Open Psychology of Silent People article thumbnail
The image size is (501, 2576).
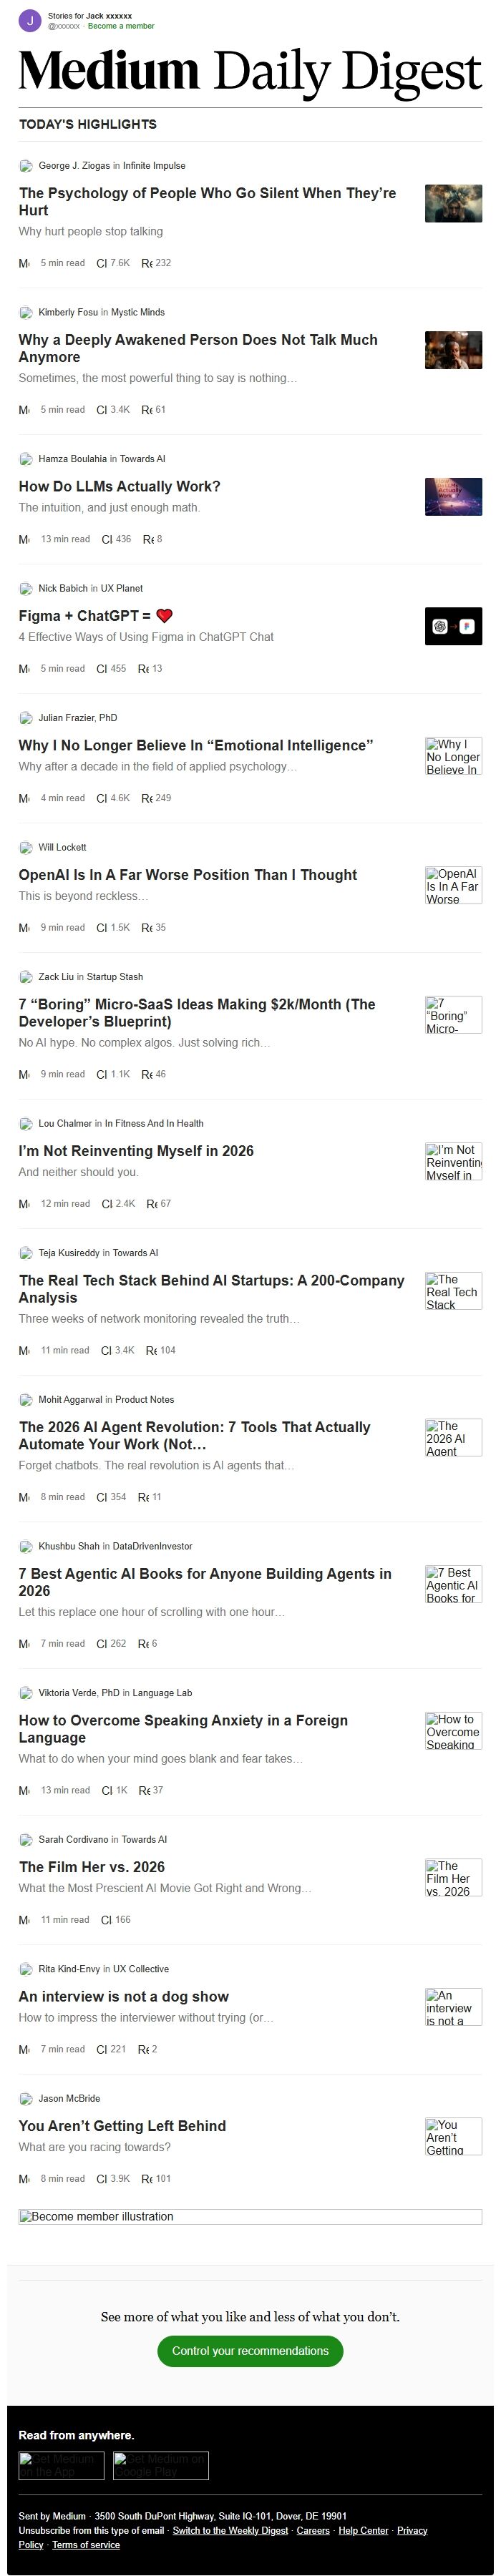pyautogui.click(x=453, y=203)
